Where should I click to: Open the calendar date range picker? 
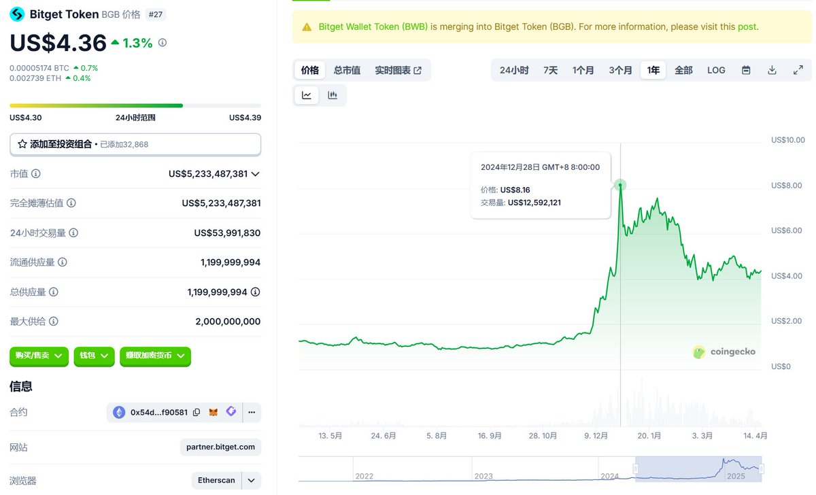(746, 70)
